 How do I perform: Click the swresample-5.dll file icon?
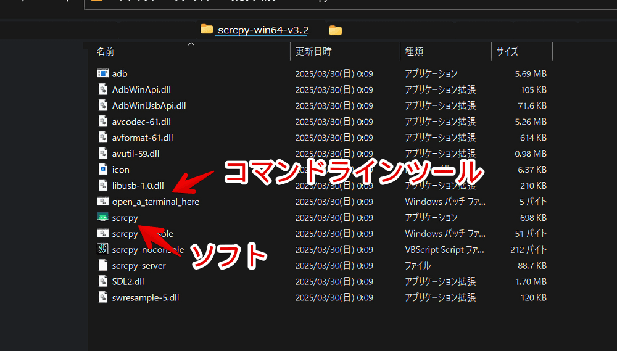102,297
